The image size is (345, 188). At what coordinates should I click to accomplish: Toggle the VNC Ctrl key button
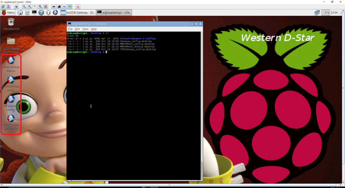64,6
